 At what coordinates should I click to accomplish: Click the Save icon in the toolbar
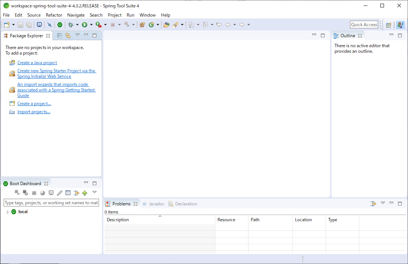click(x=20, y=25)
